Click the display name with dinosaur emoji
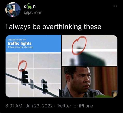The height and width of the screenshot is (113, 123). point(30,6)
